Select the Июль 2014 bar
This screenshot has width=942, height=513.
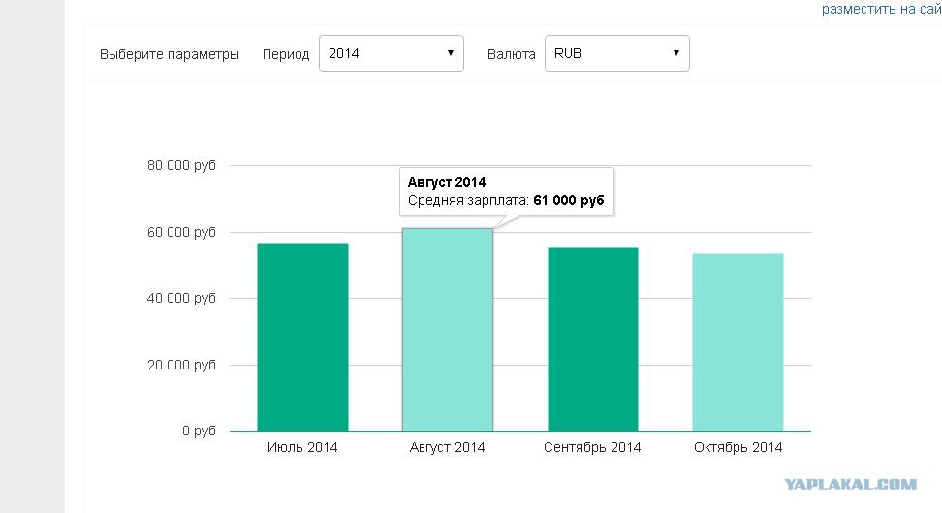[x=302, y=337]
